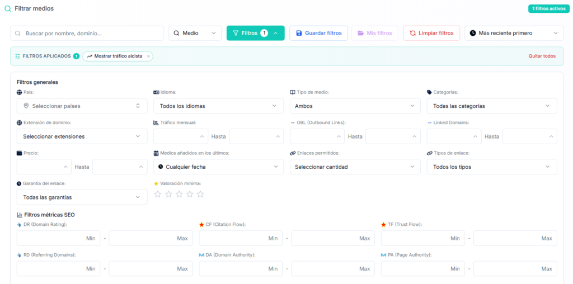Open the Medio search type dropdown
The image size is (573, 284).
tap(195, 33)
